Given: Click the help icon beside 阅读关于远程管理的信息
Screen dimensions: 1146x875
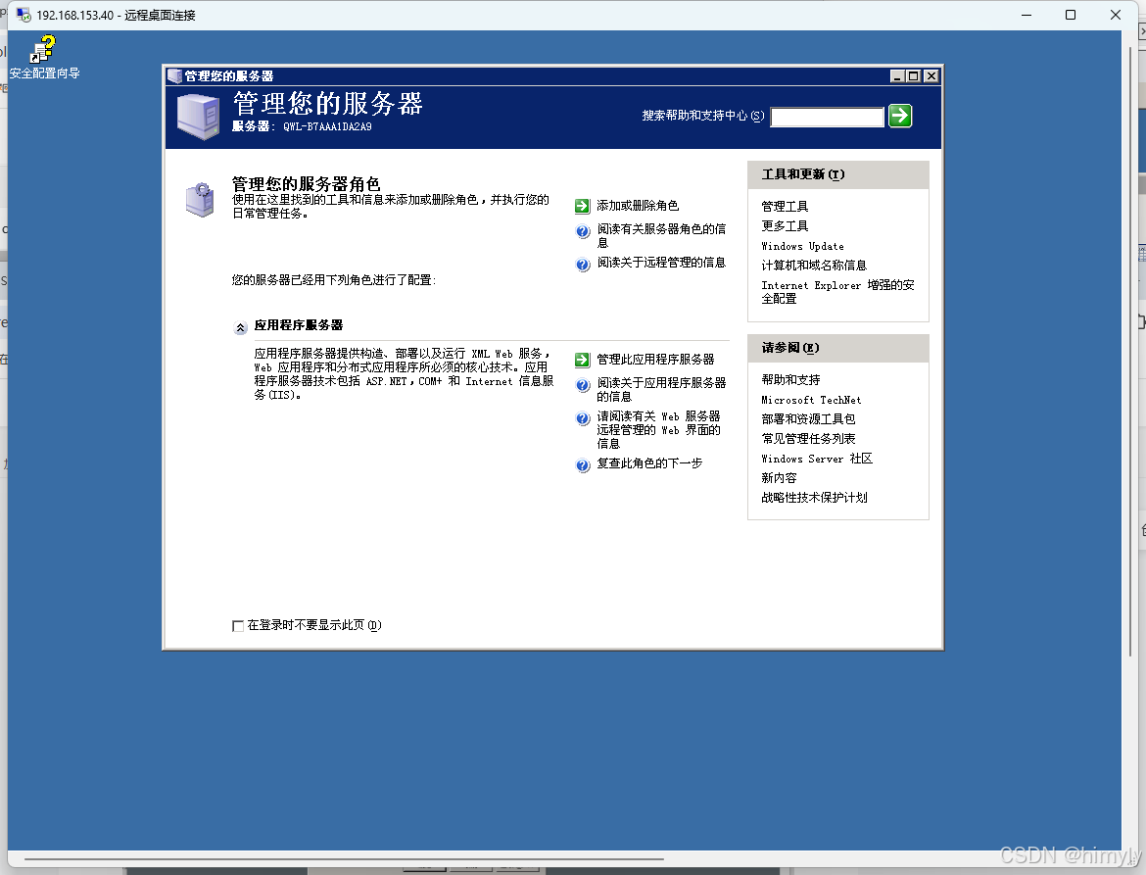Looking at the screenshot, I should click(x=583, y=265).
